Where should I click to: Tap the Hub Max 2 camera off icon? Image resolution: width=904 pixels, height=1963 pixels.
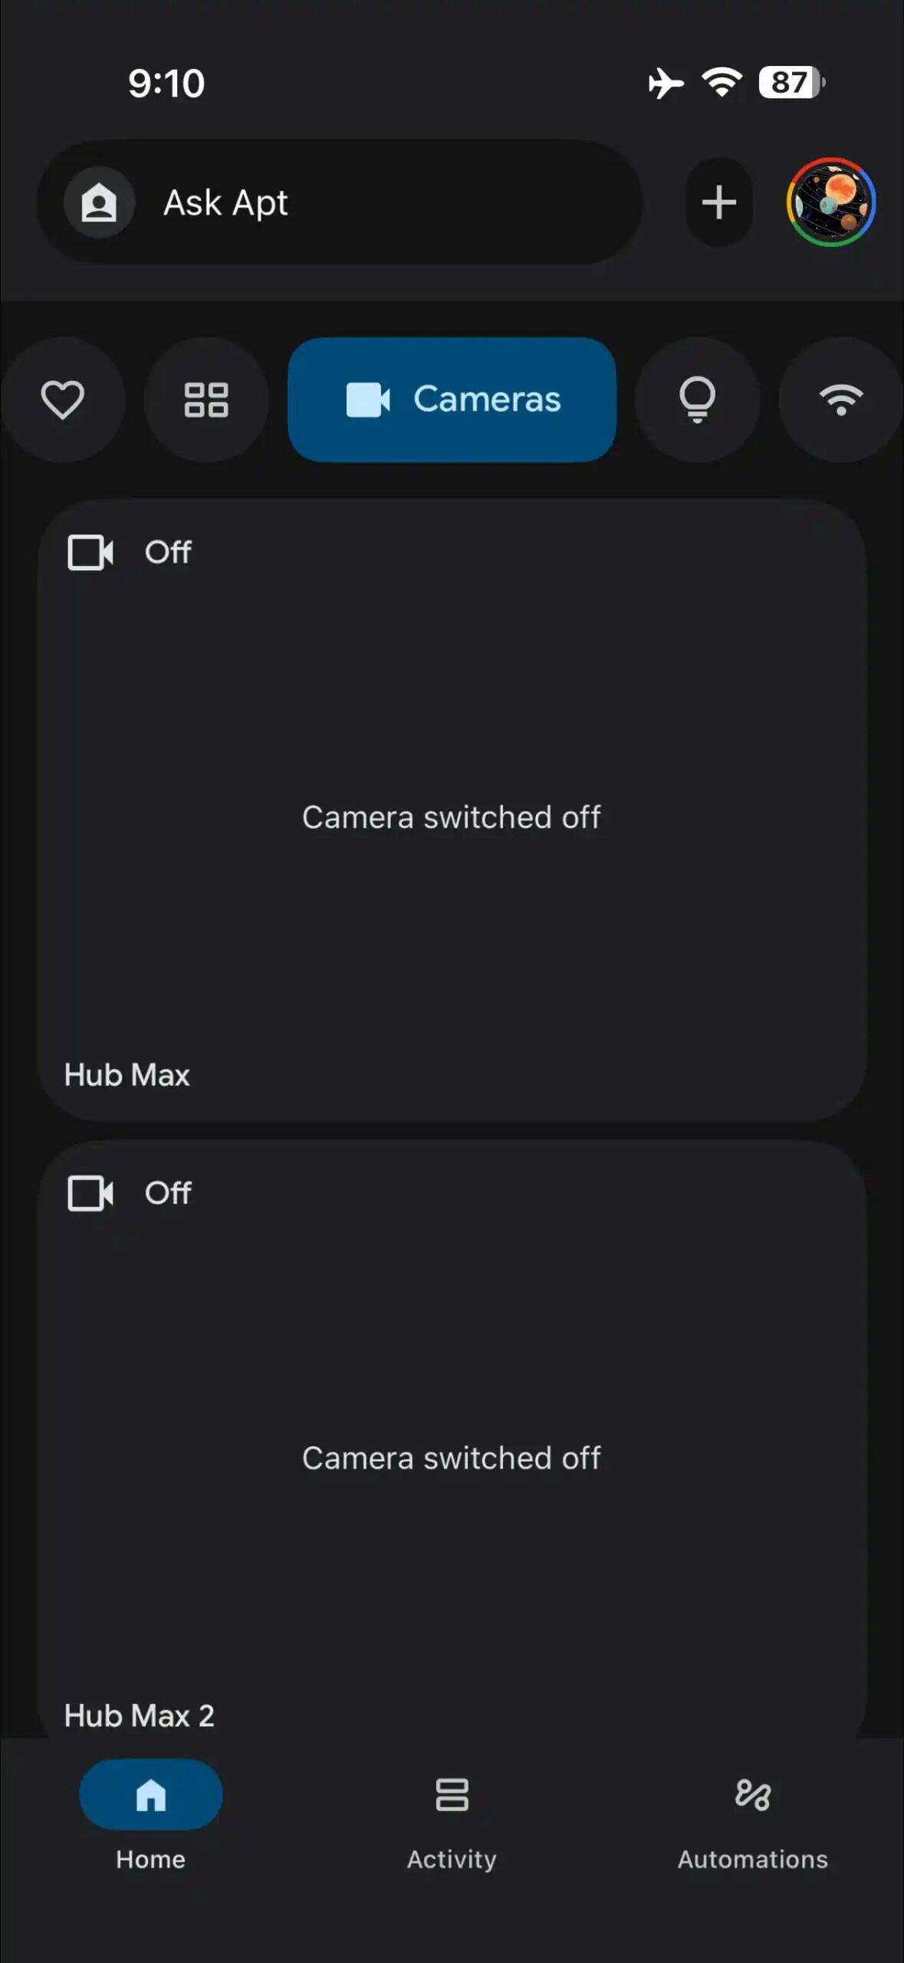click(90, 1193)
